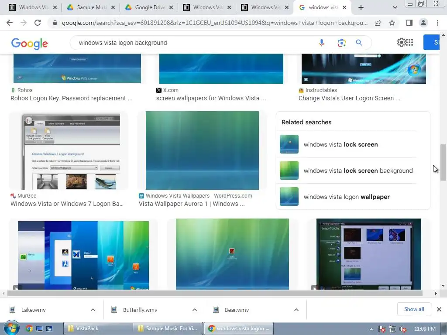This screenshot has height=335, width=447.
Task: Click Switch between windows quick launch icon
Action: coord(49,328)
